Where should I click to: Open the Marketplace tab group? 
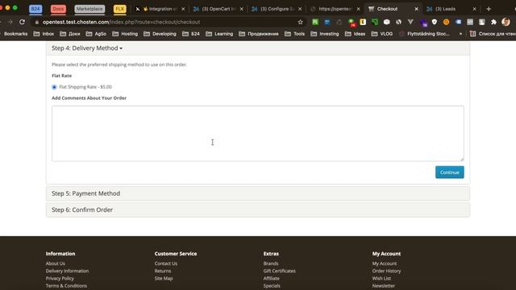89,9
